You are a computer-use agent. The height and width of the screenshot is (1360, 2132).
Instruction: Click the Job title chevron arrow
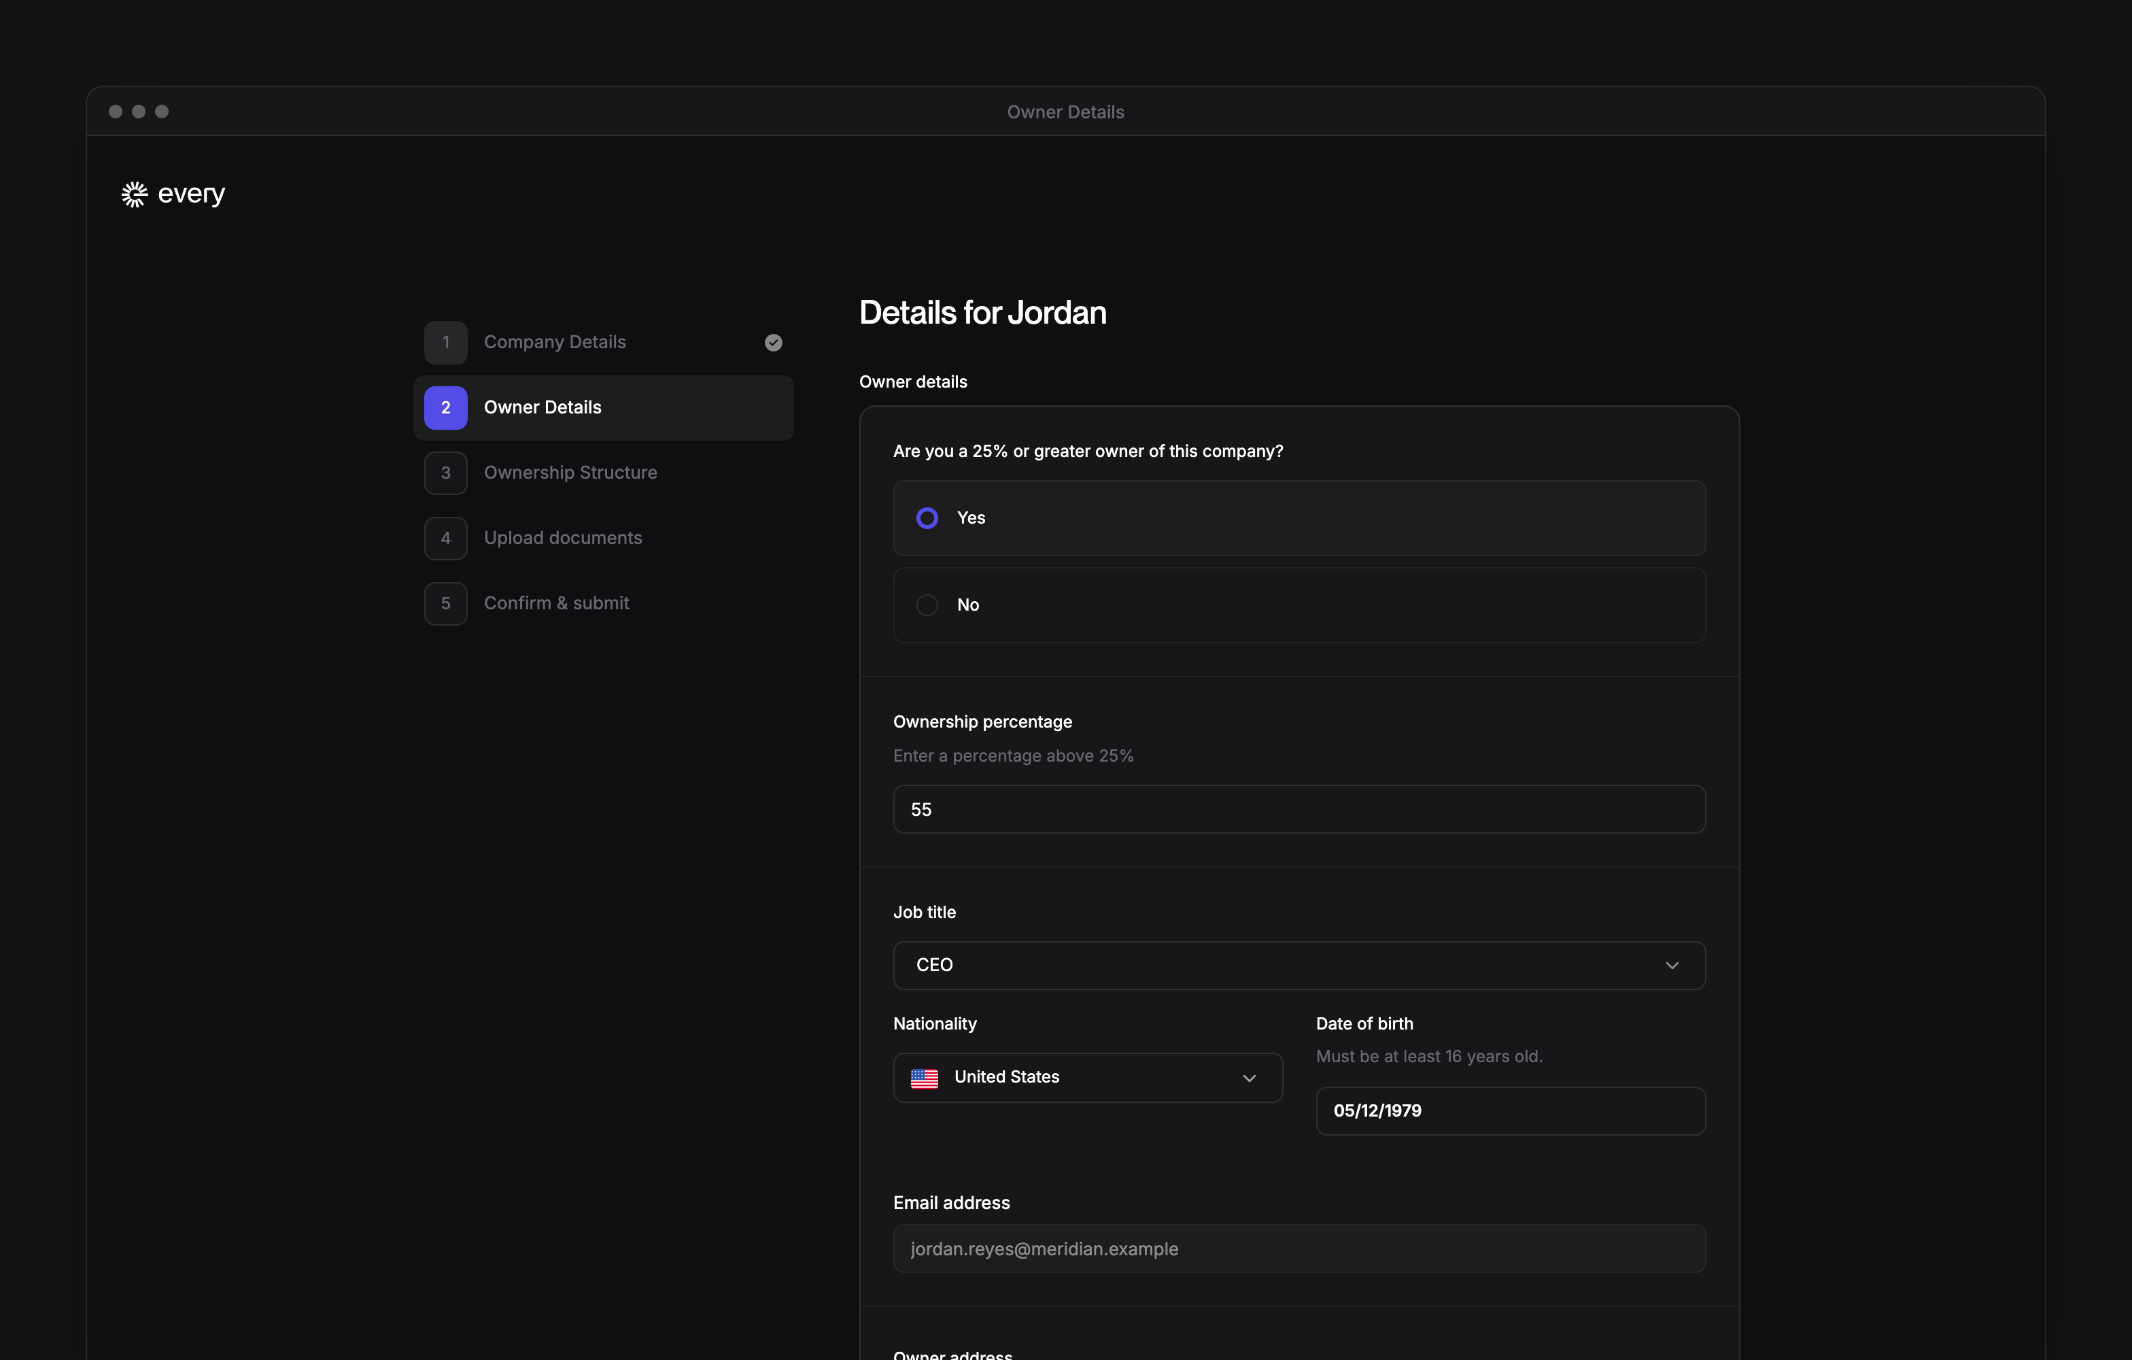tap(1672, 965)
